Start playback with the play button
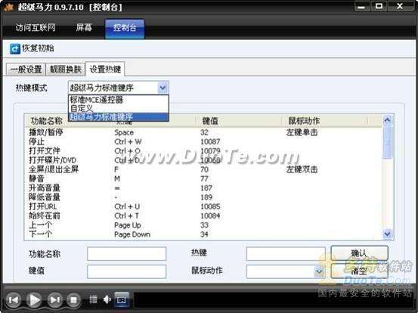Screen dimensions: 418x313 tap(34, 300)
